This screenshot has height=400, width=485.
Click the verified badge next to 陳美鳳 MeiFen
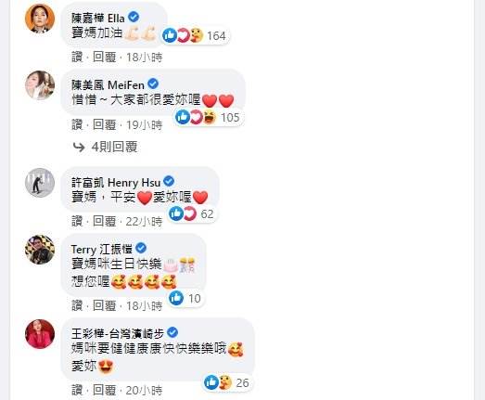tap(153, 84)
